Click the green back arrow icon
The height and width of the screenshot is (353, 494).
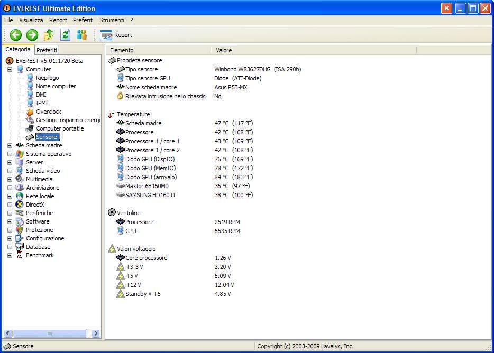(x=16, y=35)
